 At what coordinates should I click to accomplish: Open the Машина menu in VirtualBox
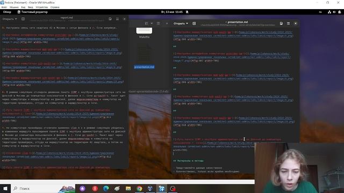[14, 7]
